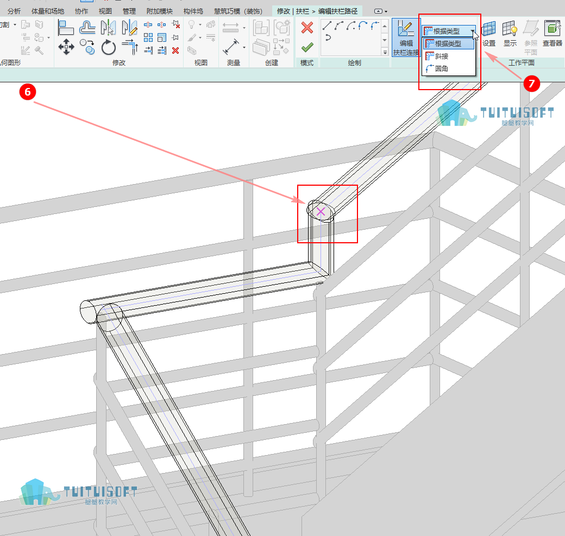Switch to the 管理 ribbon tab

(x=129, y=11)
